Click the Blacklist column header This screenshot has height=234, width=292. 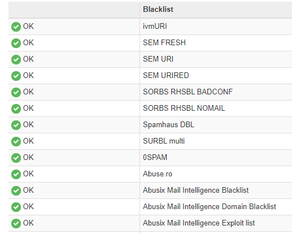pos(158,9)
